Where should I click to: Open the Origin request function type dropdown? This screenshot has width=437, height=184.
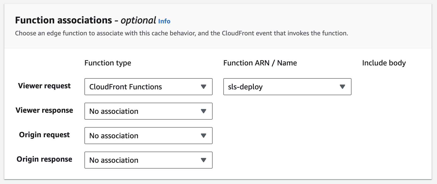[x=149, y=136]
